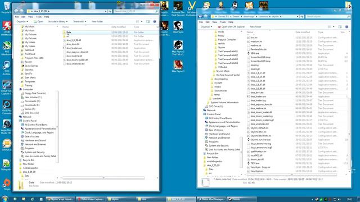Open the View menu in left window
Image resolution: width=360 pixels, height=202 pixels.
pyautogui.click(x=30, y=17)
